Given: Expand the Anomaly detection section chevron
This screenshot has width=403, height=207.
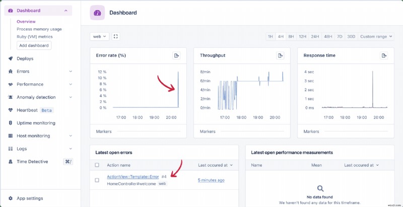Looking at the screenshot, I should 71,97.
